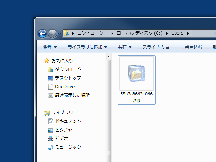Image resolution: width=216 pixels, height=162 pixels.
Task: Open 最近表示した場所 in favorites
Action: (72, 95)
